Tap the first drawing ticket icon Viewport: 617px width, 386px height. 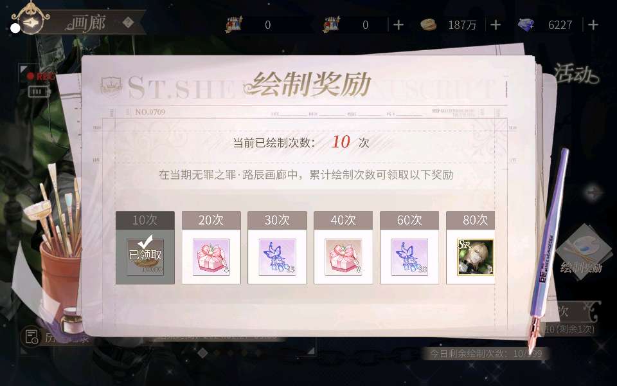click(x=234, y=24)
